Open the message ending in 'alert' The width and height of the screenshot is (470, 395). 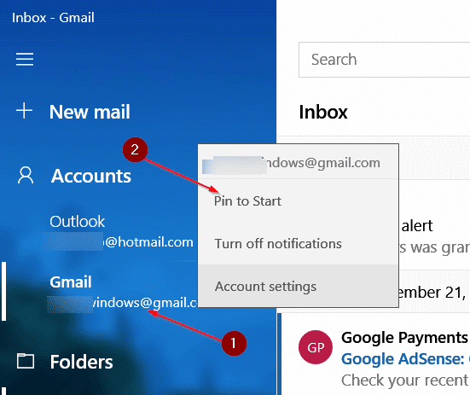[x=416, y=226]
